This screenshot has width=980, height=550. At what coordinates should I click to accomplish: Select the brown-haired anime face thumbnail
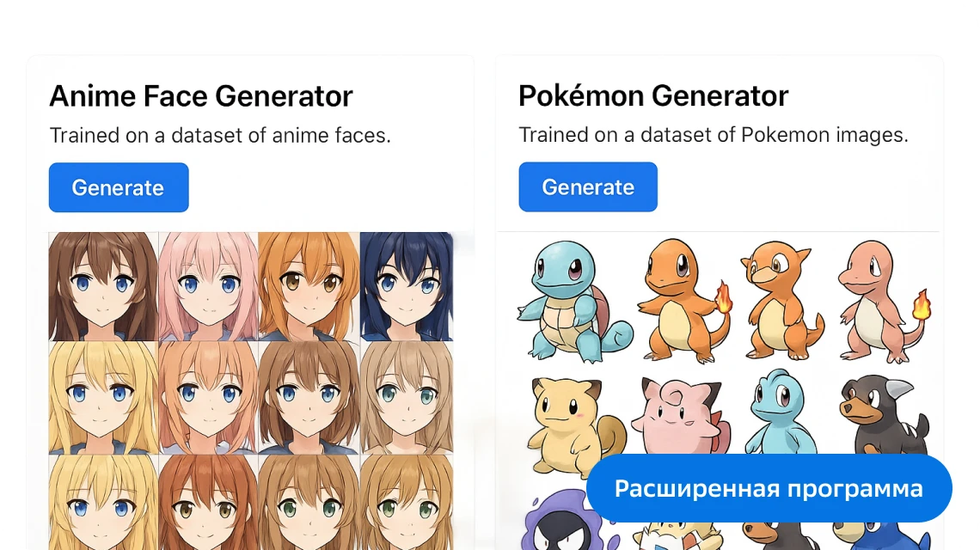[x=103, y=286]
